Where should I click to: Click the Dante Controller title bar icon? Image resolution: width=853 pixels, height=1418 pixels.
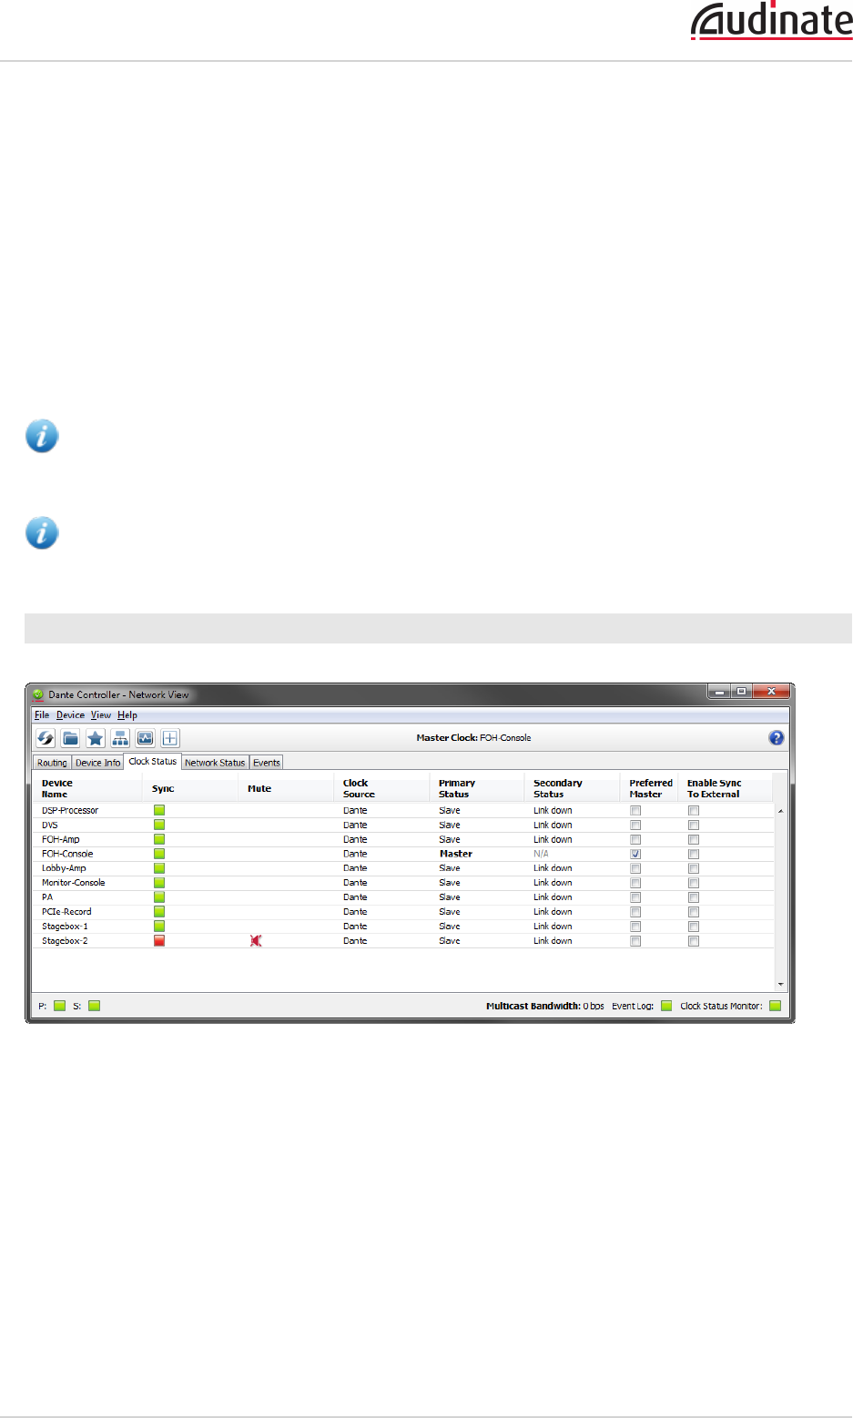(x=38, y=694)
